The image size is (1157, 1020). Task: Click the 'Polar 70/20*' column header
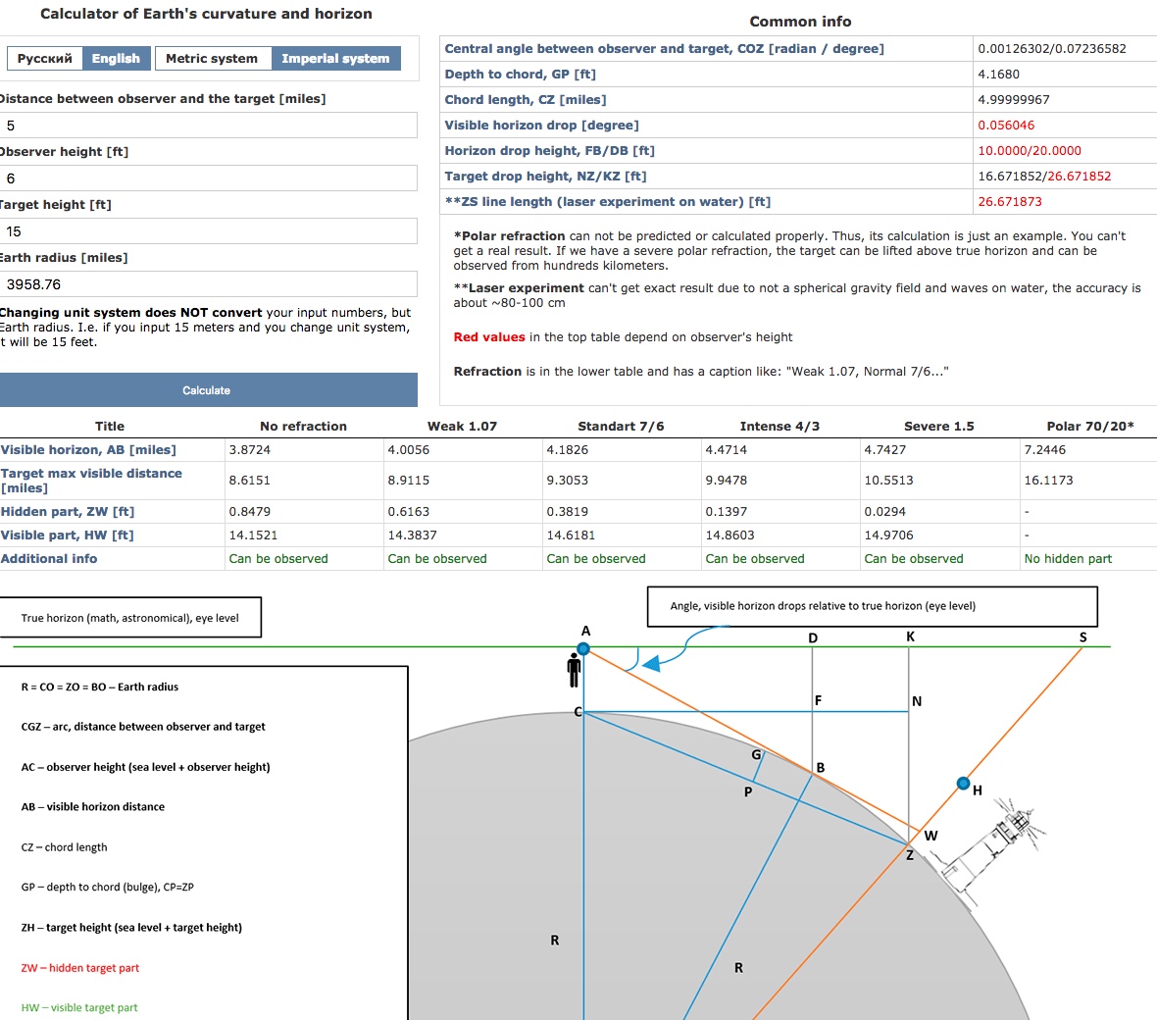coord(1089,427)
